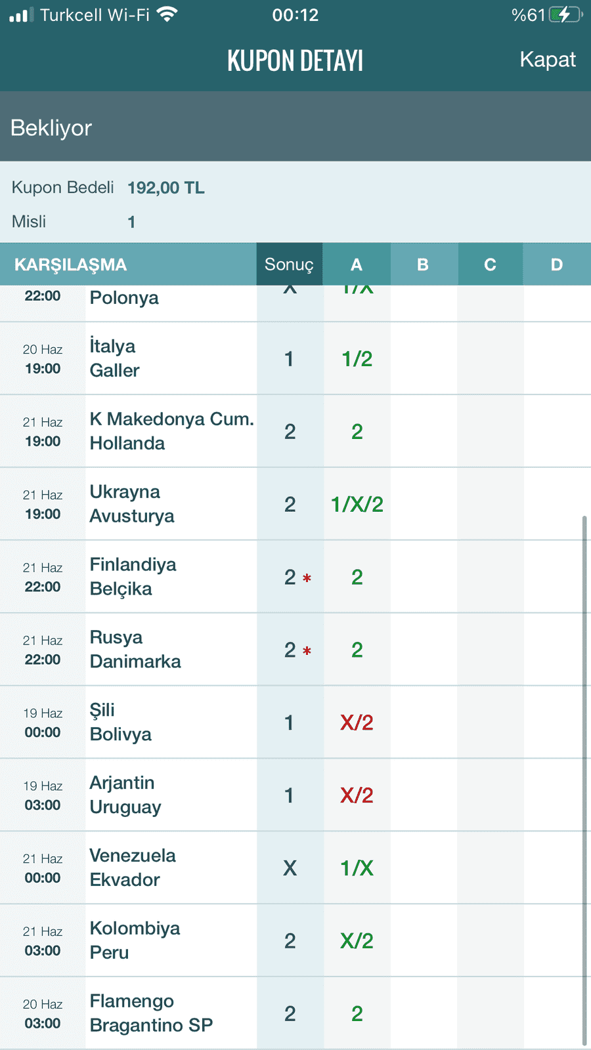
Task: Open the Flamengo Bragantino SP match row
Action: tap(295, 1013)
